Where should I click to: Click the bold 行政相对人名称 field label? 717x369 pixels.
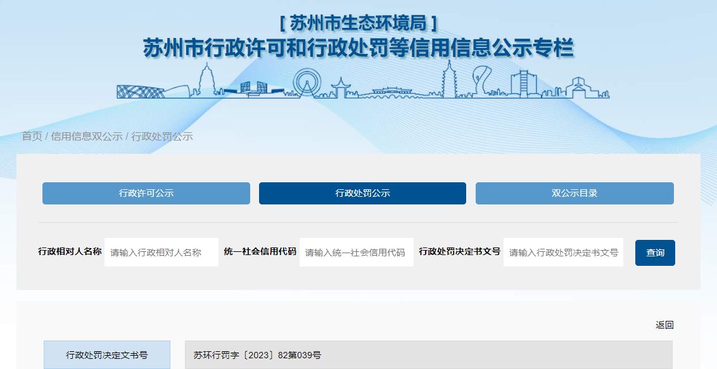point(70,252)
